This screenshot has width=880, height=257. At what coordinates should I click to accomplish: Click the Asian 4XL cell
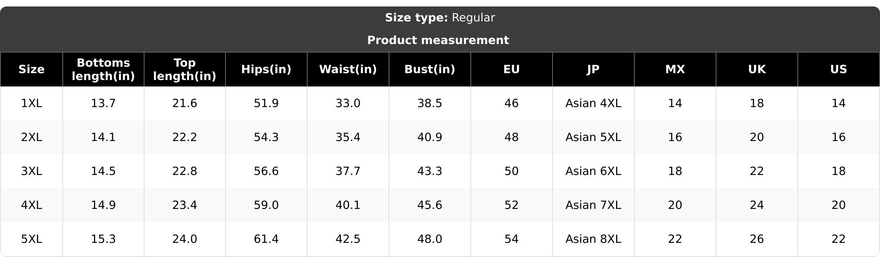(593, 103)
